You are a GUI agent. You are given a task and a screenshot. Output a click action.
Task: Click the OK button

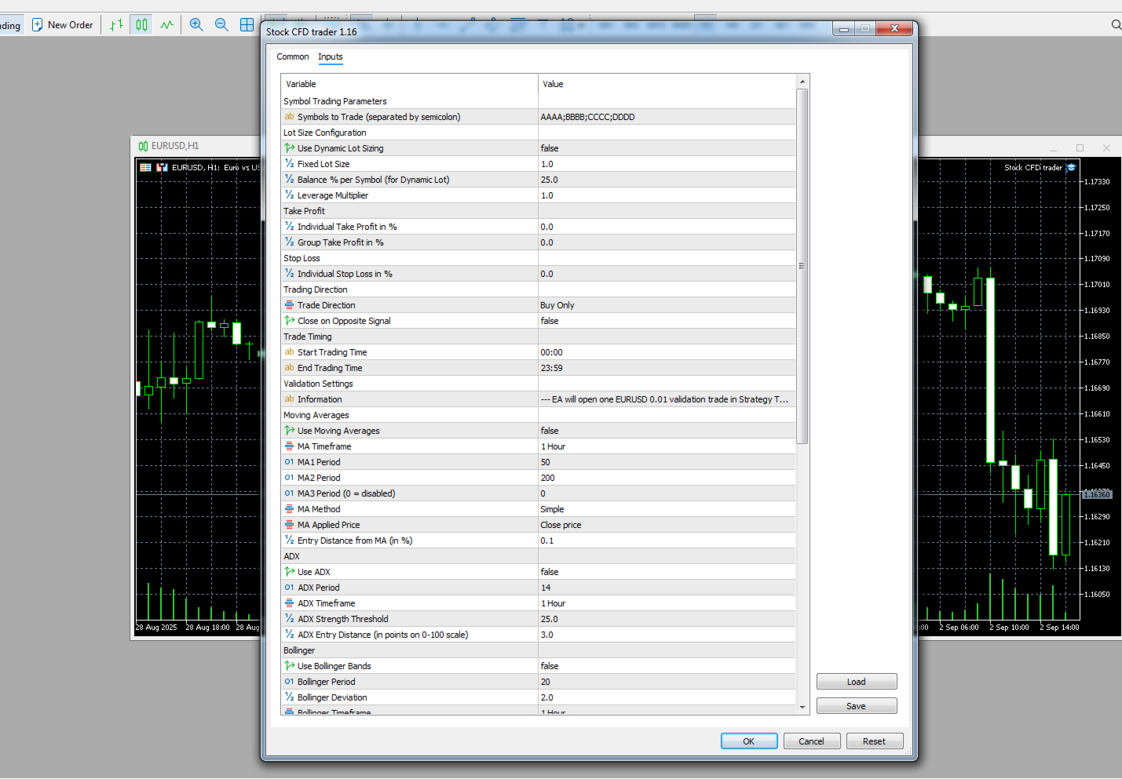tap(749, 741)
